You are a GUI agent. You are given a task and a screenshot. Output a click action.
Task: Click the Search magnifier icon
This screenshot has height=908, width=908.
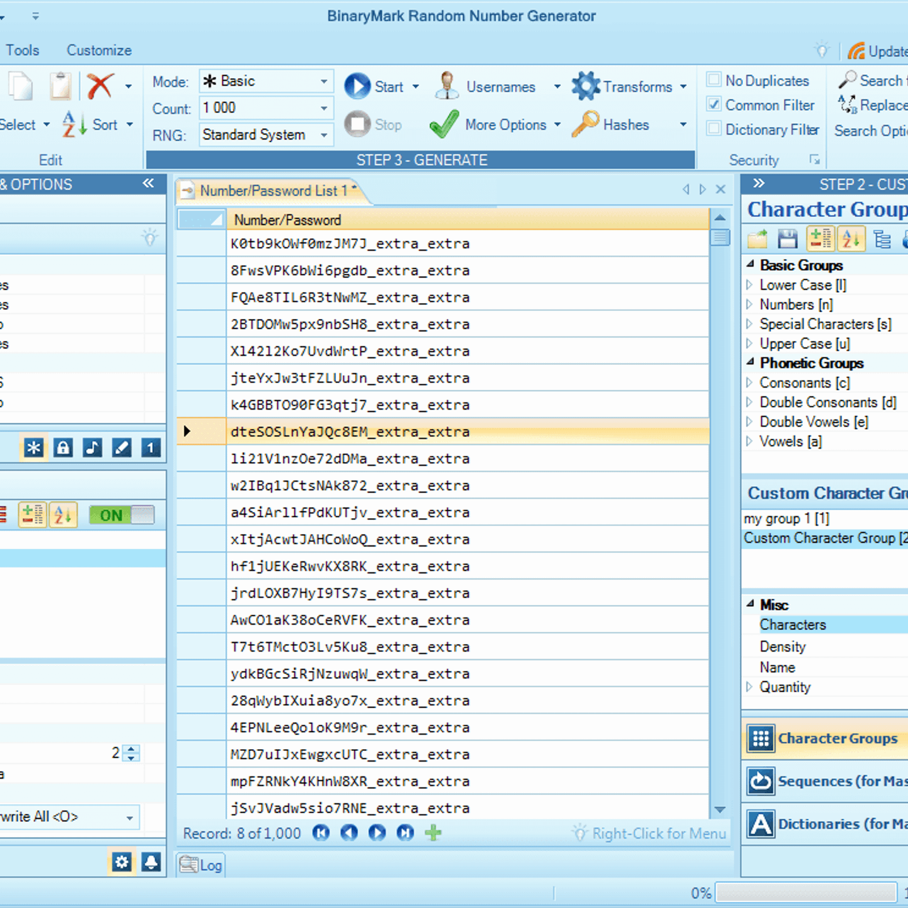pos(847,79)
